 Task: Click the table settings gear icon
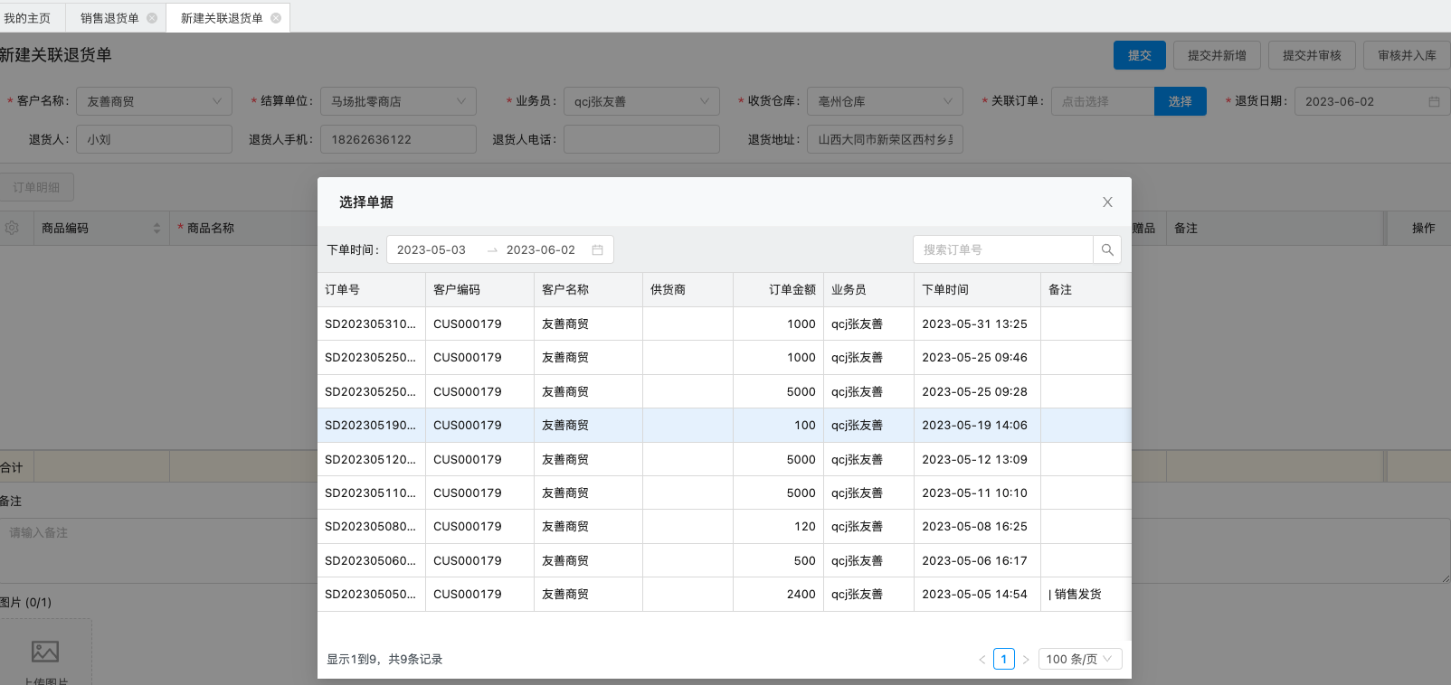12,228
